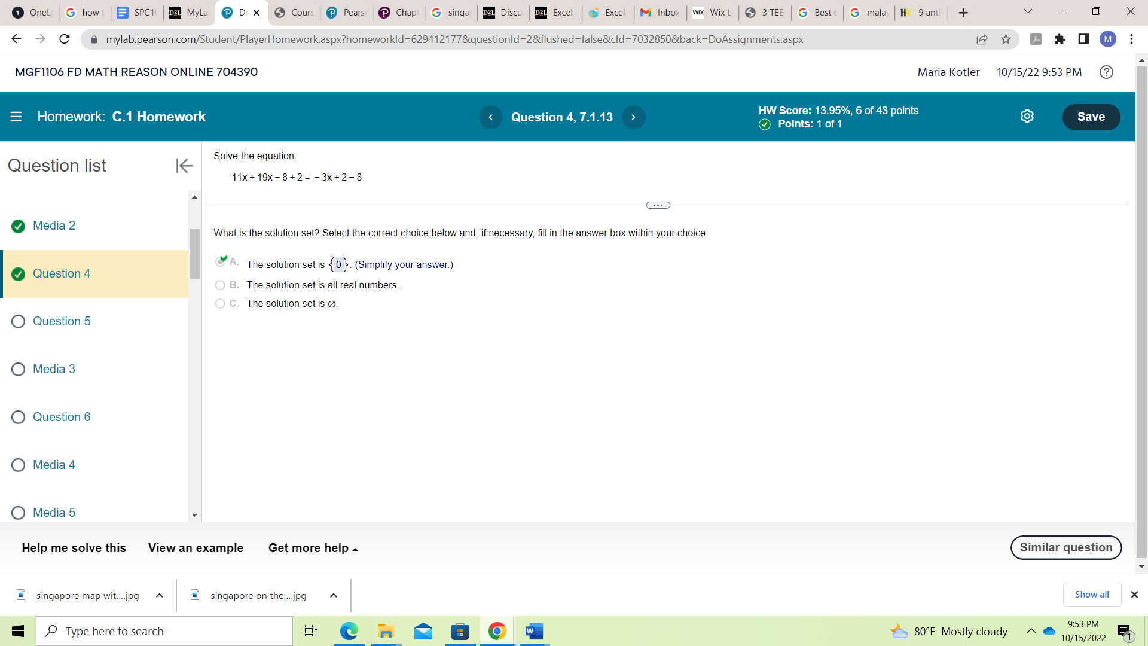Expand the ellipsis divider handle
Image resolution: width=1148 pixels, height=646 pixels.
pos(658,205)
